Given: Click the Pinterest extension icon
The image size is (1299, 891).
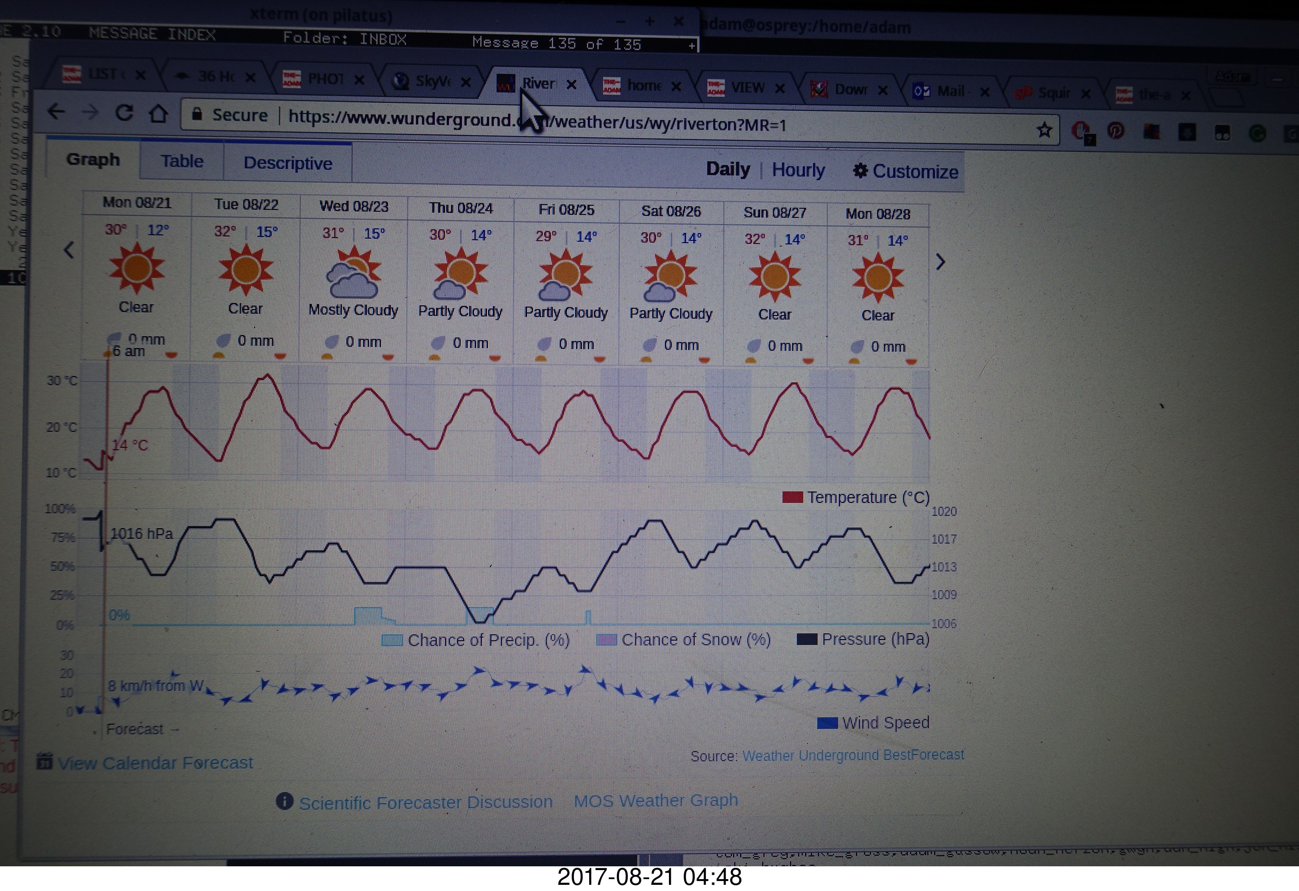Looking at the screenshot, I should 1116,131.
